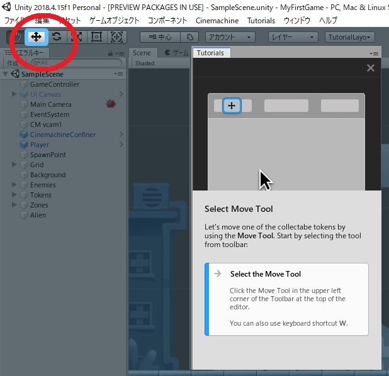The height and width of the screenshot is (376, 389).
Task: Click the Select Move Tool tutorial heading
Action: point(239,209)
